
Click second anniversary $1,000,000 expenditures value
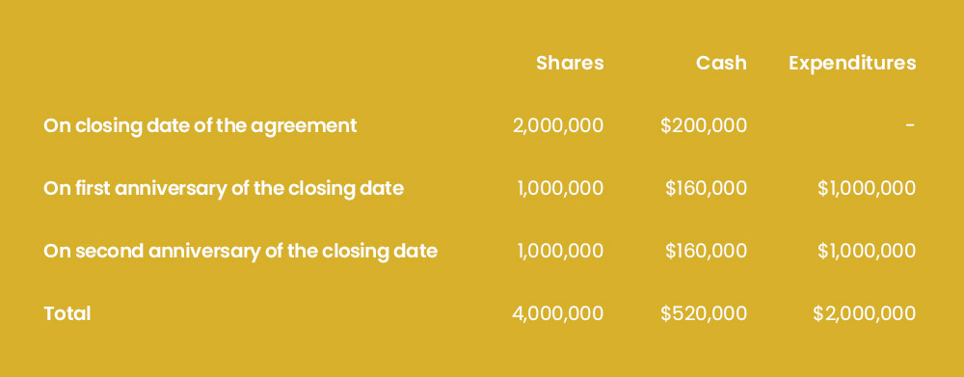[x=867, y=252]
